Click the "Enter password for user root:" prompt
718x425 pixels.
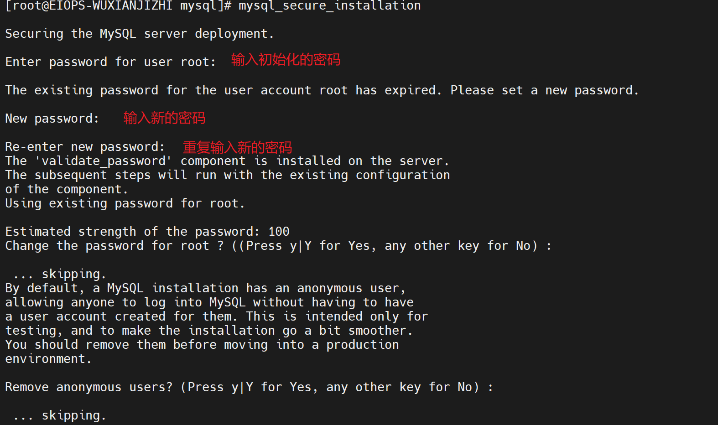click(x=110, y=62)
